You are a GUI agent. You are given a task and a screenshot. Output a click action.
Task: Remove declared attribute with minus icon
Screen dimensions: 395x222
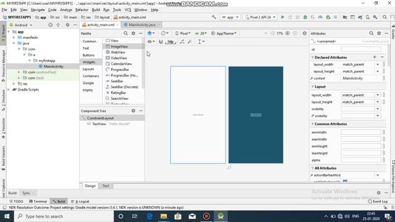pyautogui.click(x=382, y=57)
